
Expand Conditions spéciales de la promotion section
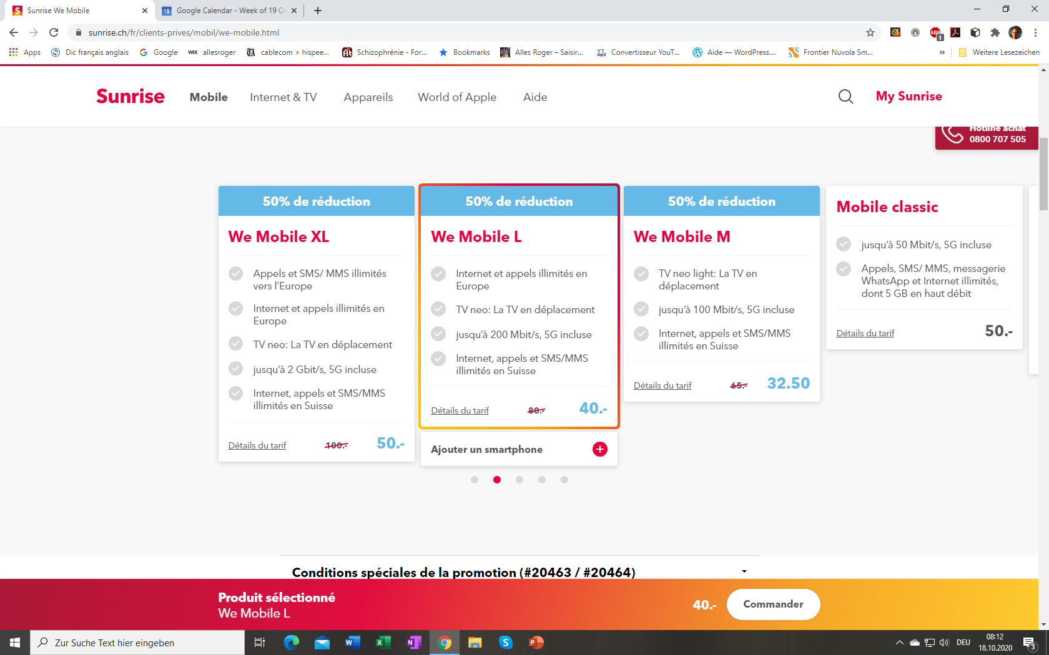pos(744,571)
